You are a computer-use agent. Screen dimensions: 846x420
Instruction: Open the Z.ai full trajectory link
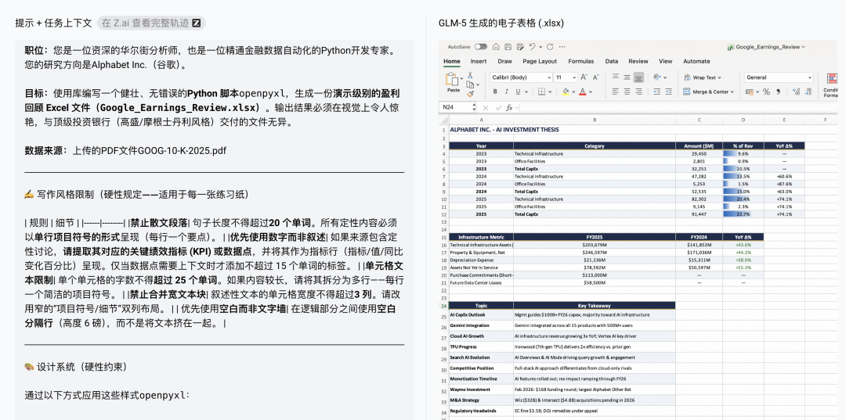[x=151, y=23]
